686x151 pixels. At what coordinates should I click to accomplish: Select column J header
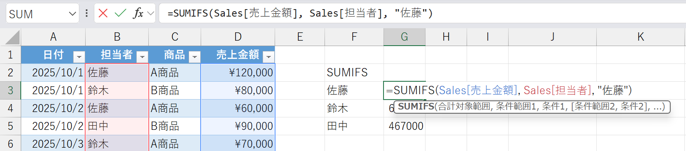coord(552,37)
